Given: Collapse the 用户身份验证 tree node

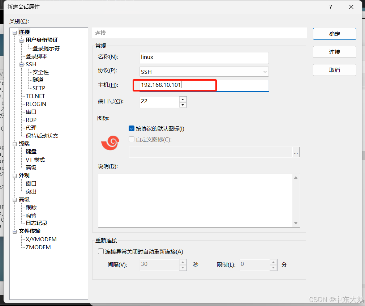Looking at the screenshot, I should click(22, 40).
